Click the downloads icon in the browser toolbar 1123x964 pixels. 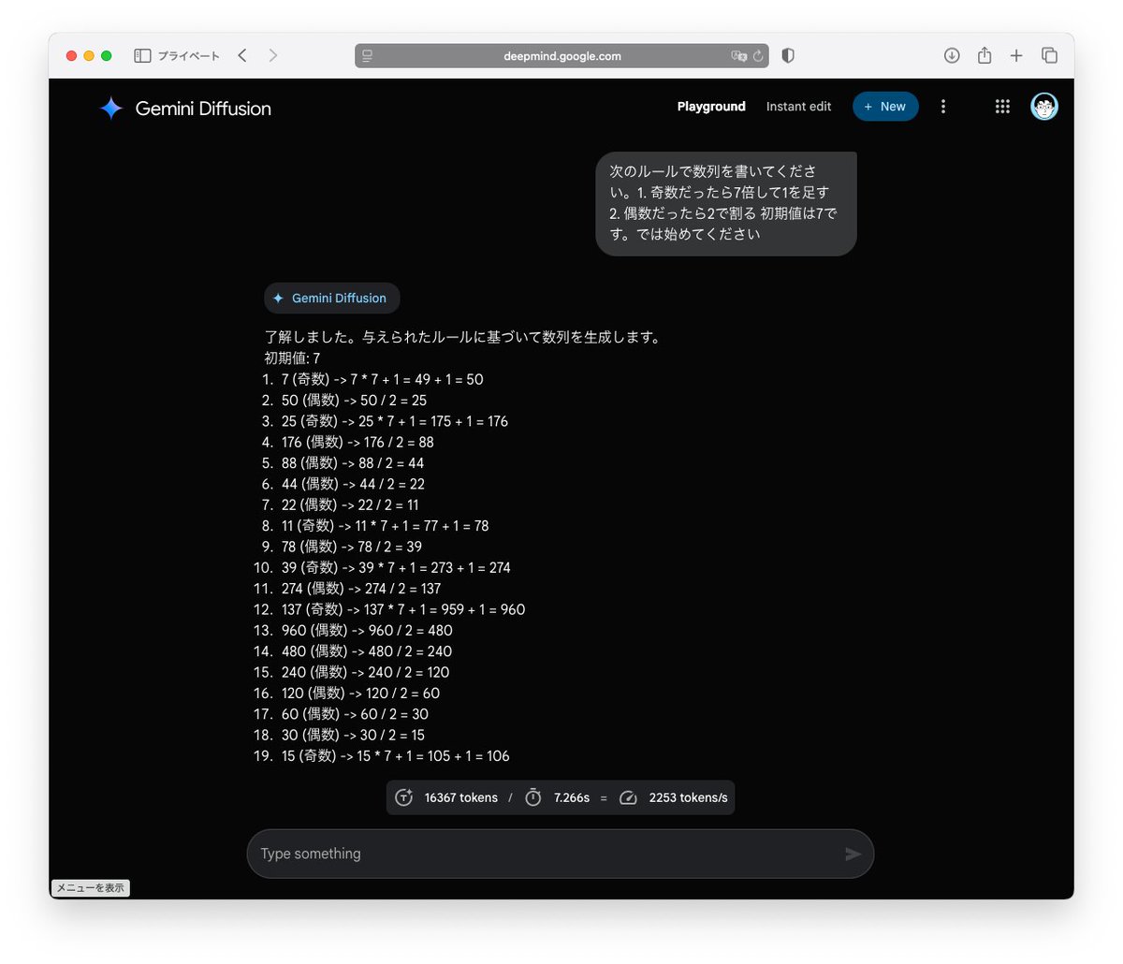(951, 55)
